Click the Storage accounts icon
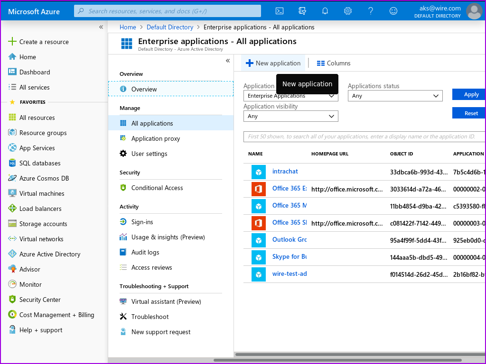The image size is (486, 364). tap(12, 224)
